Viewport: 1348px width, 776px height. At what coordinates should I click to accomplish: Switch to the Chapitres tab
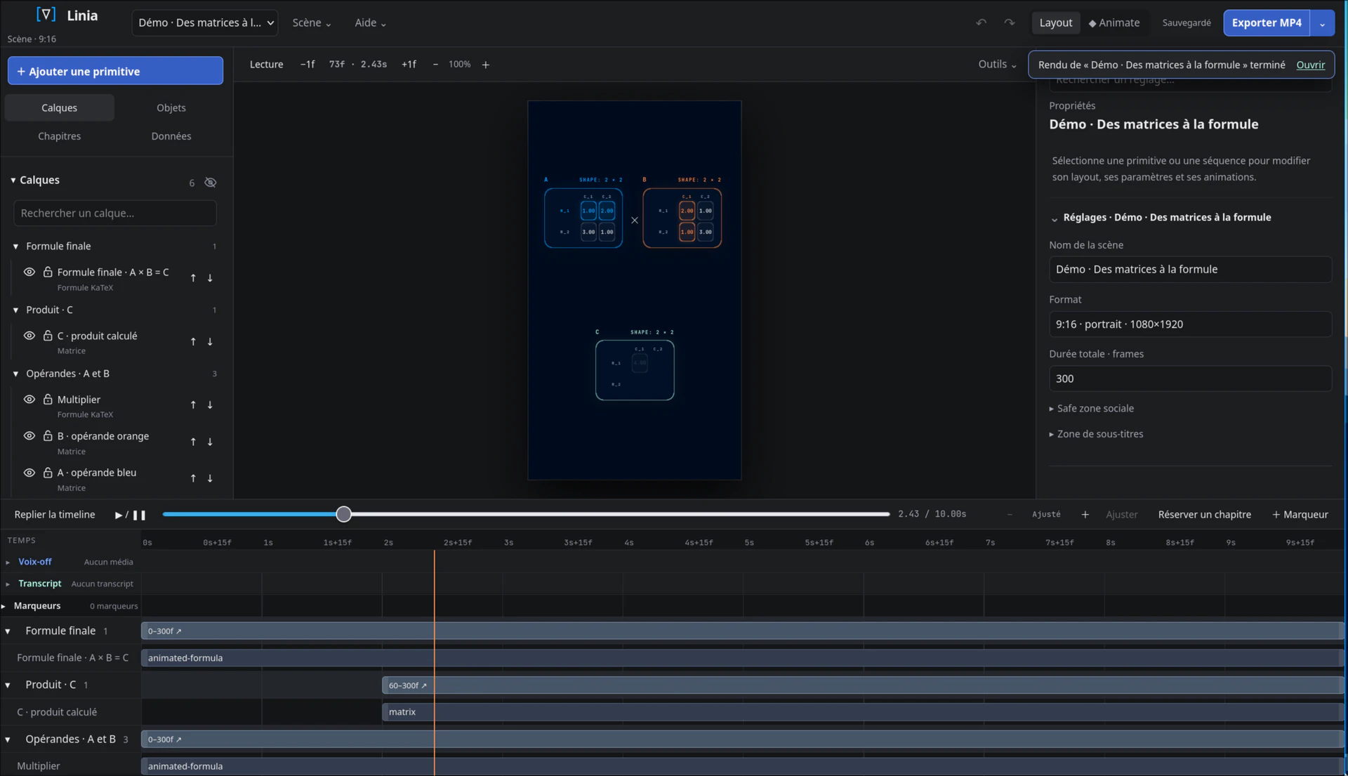pyautogui.click(x=59, y=136)
